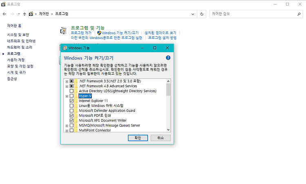The height and width of the screenshot is (184, 306).
Task: Minimize the Windows 기능 dialog
Action: tap(142, 48)
